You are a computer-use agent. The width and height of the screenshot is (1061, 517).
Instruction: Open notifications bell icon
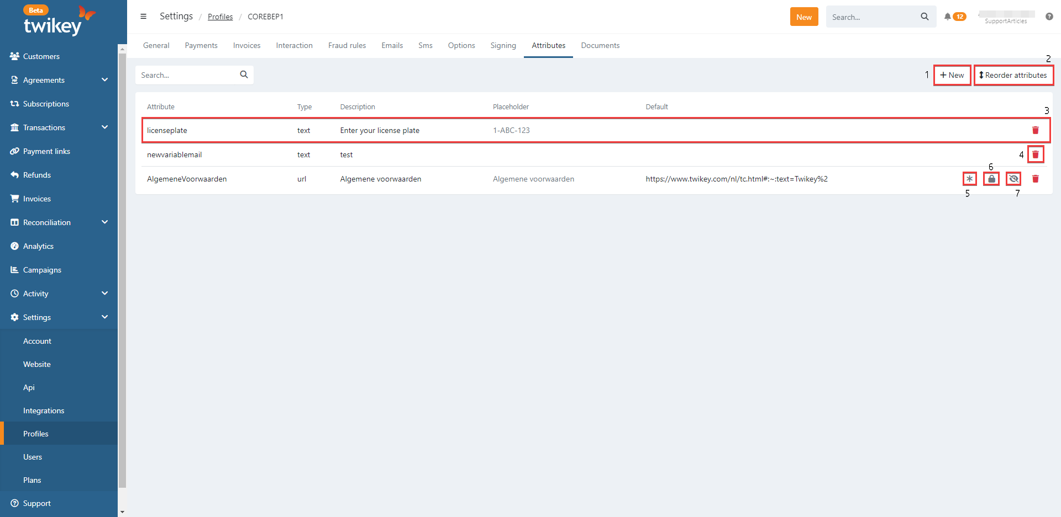click(948, 17)
